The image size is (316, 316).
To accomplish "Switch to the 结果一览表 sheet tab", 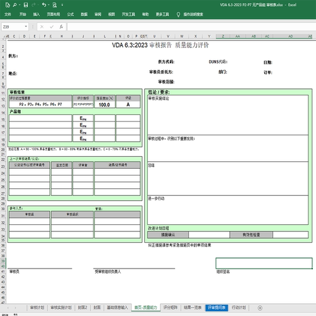I will [x=193, y=308].
